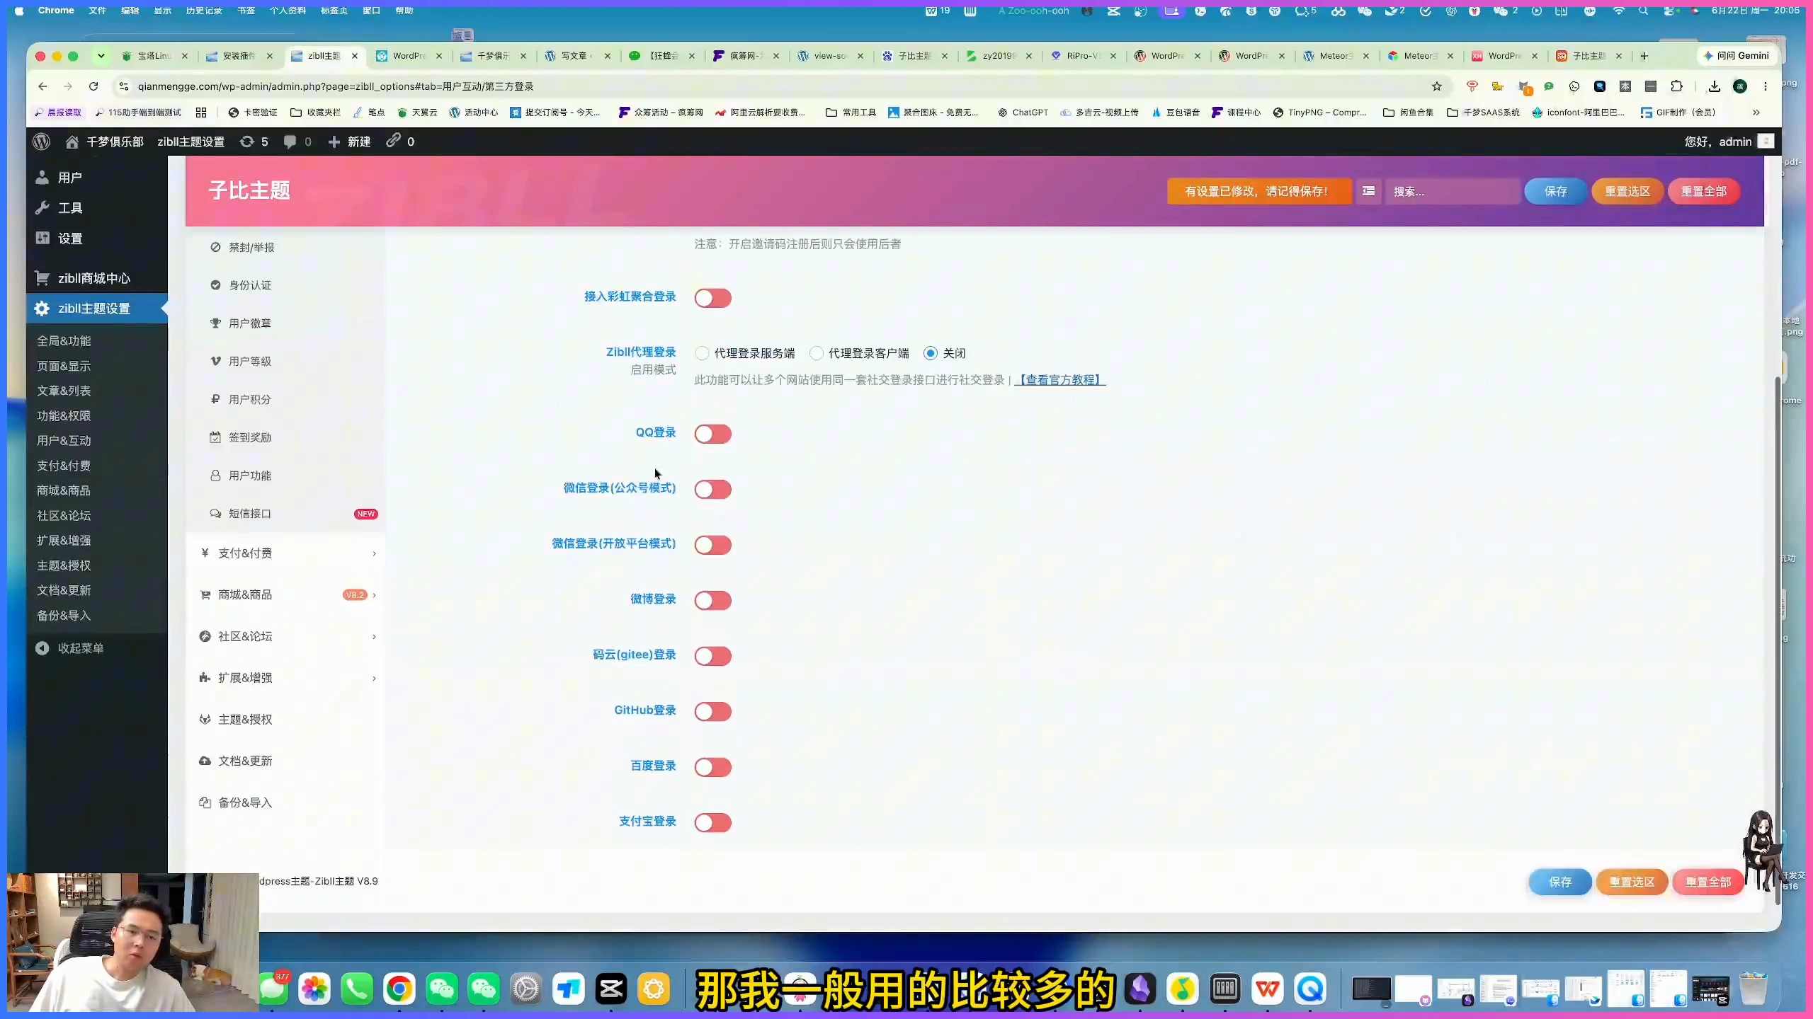Viewport: 1813px width, 1019px height.
Task: Click the browser address bar URL
Action: coord(336,86)
